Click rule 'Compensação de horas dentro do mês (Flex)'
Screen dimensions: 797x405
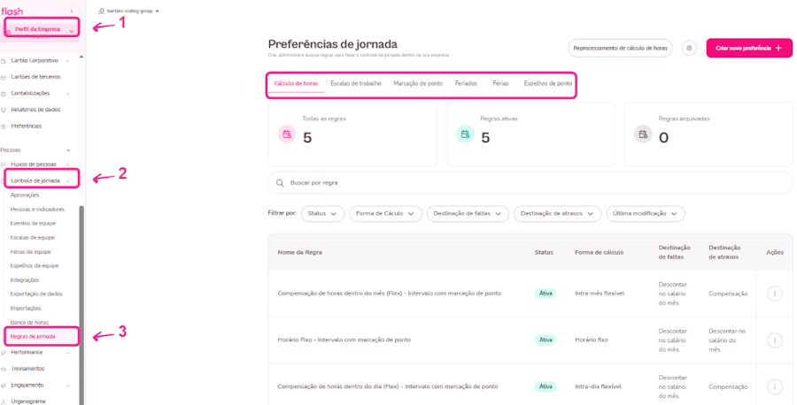click(x=390, y=294)
